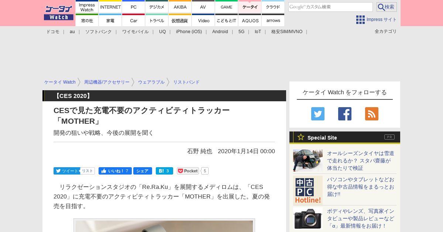The image size is (443, 232).
Task: Click the magnifier 検索 search button
Action: pyautogui.click(x=387, y=7)
